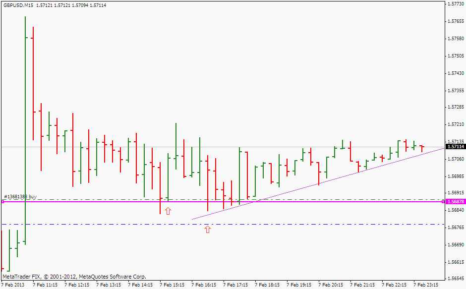Select the magenta square handle at left edge
Image resolution: width=466 pixels, height=289 pixels.
point(2,202)
